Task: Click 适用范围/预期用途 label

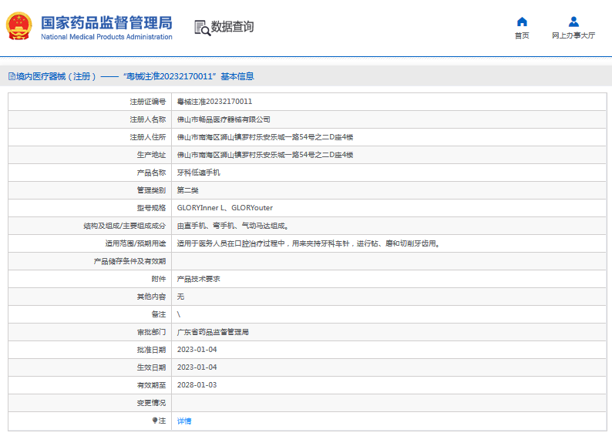Action: point(136,243)
